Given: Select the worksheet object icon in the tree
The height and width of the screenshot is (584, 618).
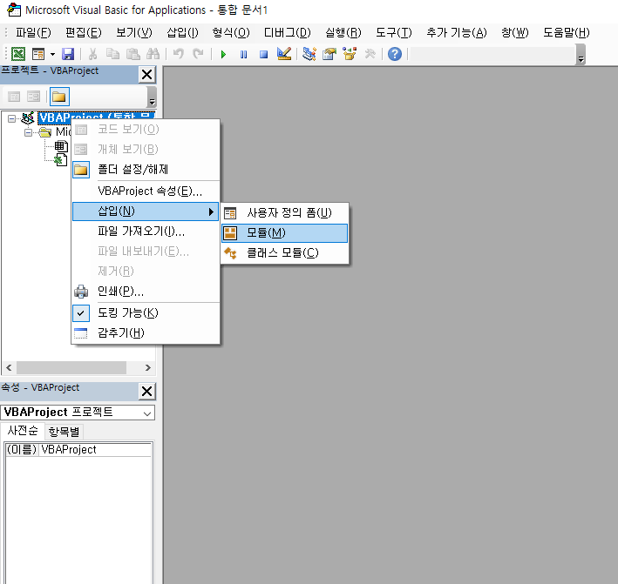Looking at the screenshot, I should click(x=61, y=146).
